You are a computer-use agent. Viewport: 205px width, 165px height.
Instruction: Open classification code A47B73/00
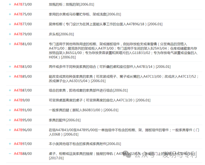click(x=23, y=4)
